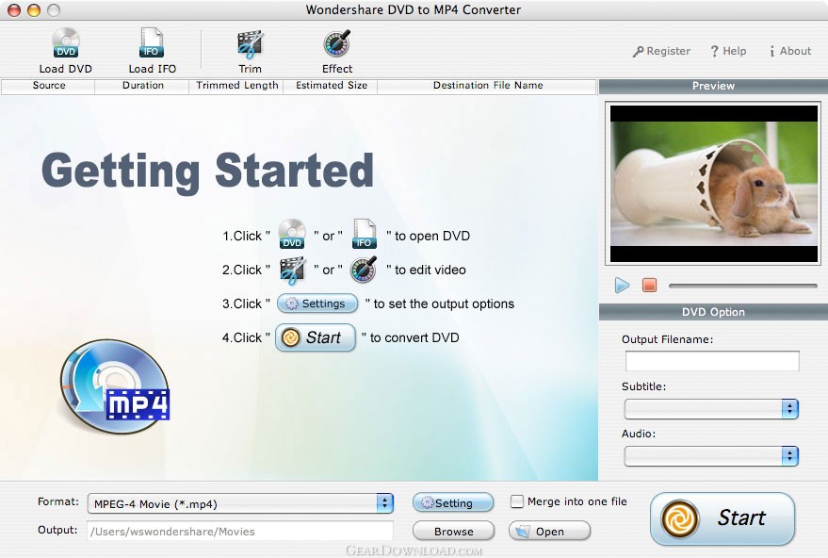Viewport: 828px width, 558px height.
Task: Open the About info link
Action: [790, 51]
